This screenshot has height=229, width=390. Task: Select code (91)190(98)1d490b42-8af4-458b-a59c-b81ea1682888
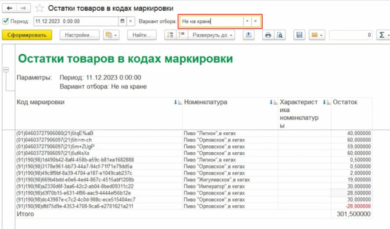pos(75,160)
